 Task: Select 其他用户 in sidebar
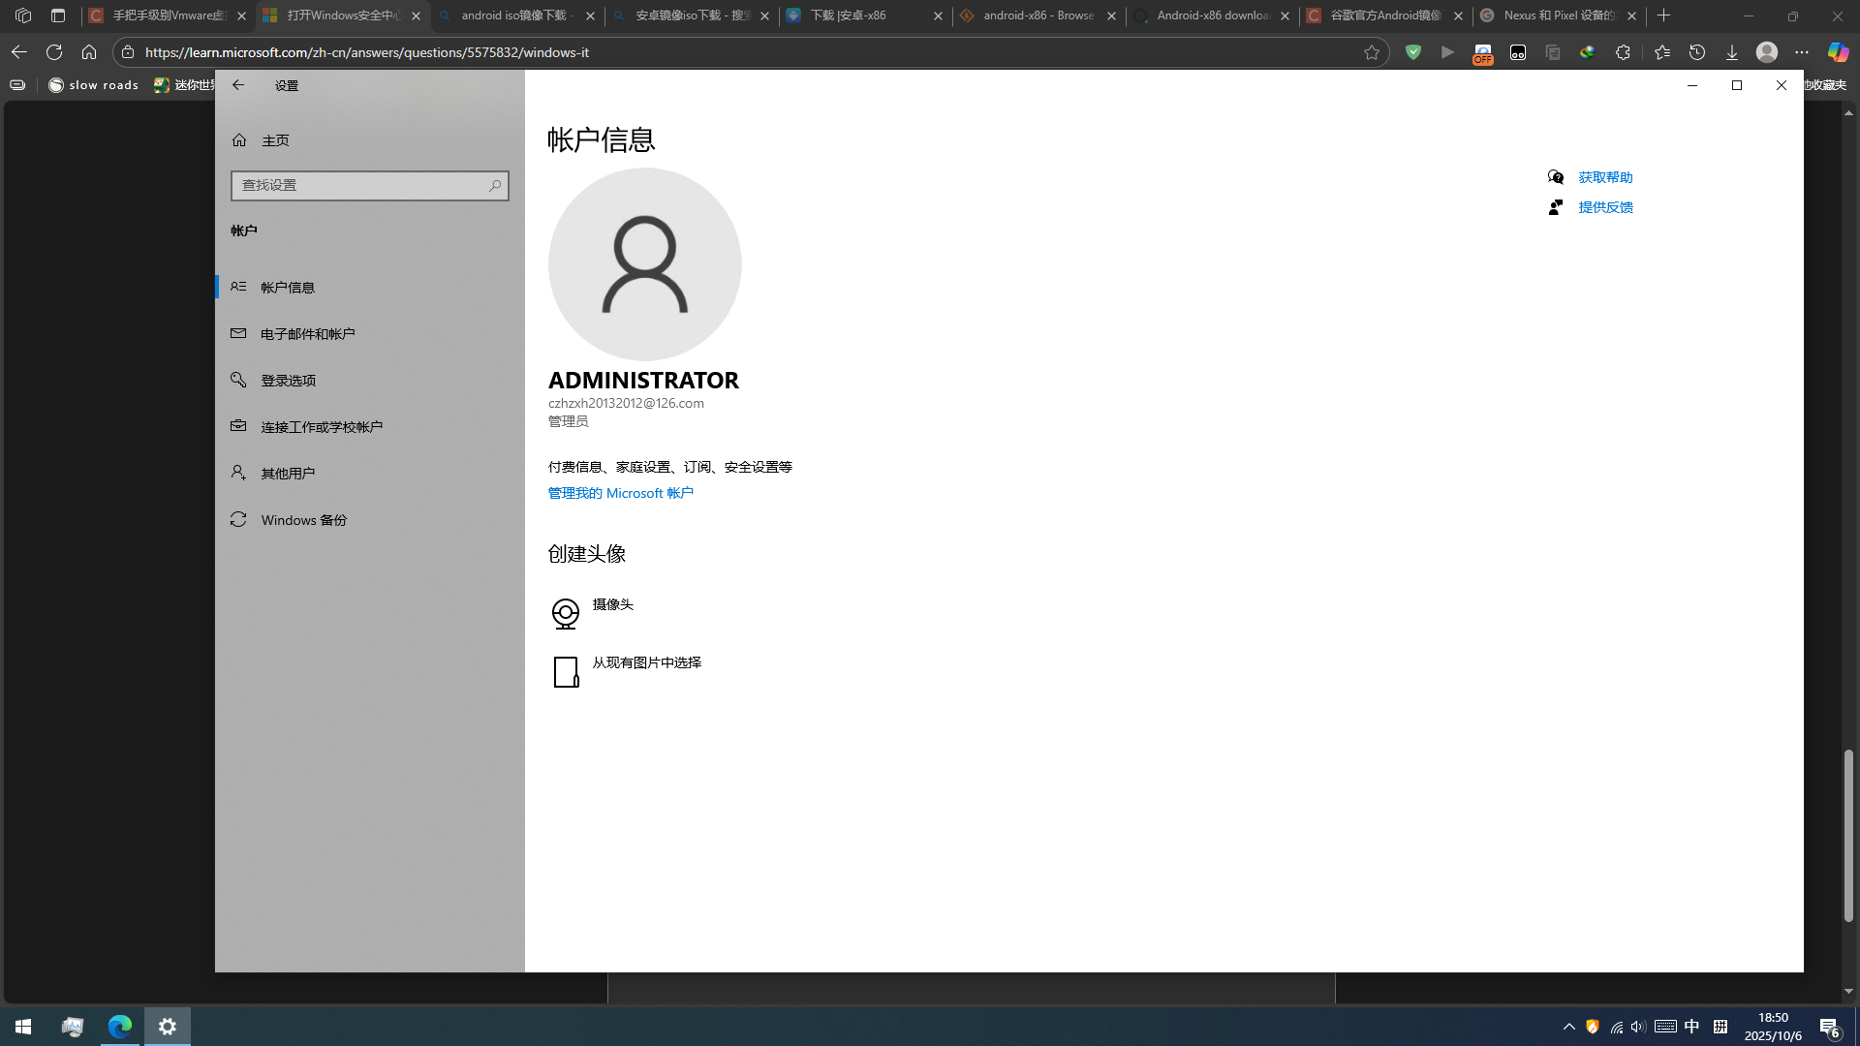click(287, 474)
